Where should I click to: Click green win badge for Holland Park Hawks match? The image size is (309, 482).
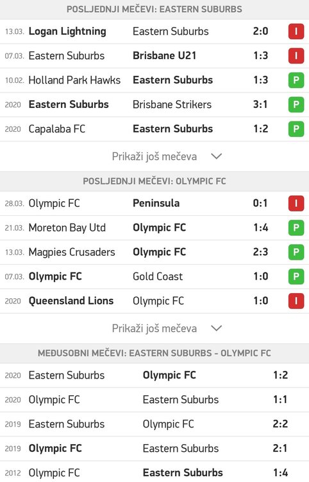[x=296, y=80]
